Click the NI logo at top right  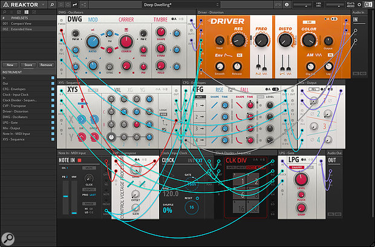tap(368, 5)
